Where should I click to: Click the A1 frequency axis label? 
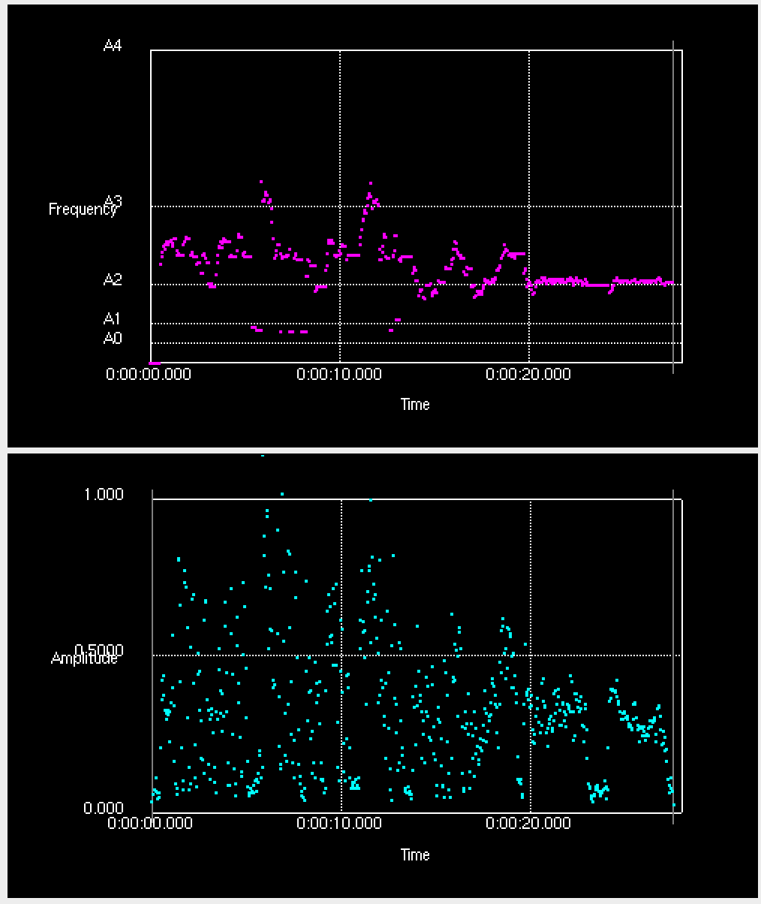pyautogui.click(x=112, y=320)
